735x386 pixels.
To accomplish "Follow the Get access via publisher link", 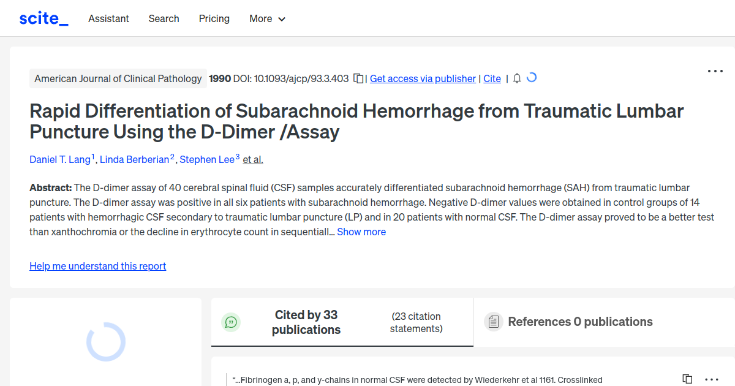I will point(423,78).
